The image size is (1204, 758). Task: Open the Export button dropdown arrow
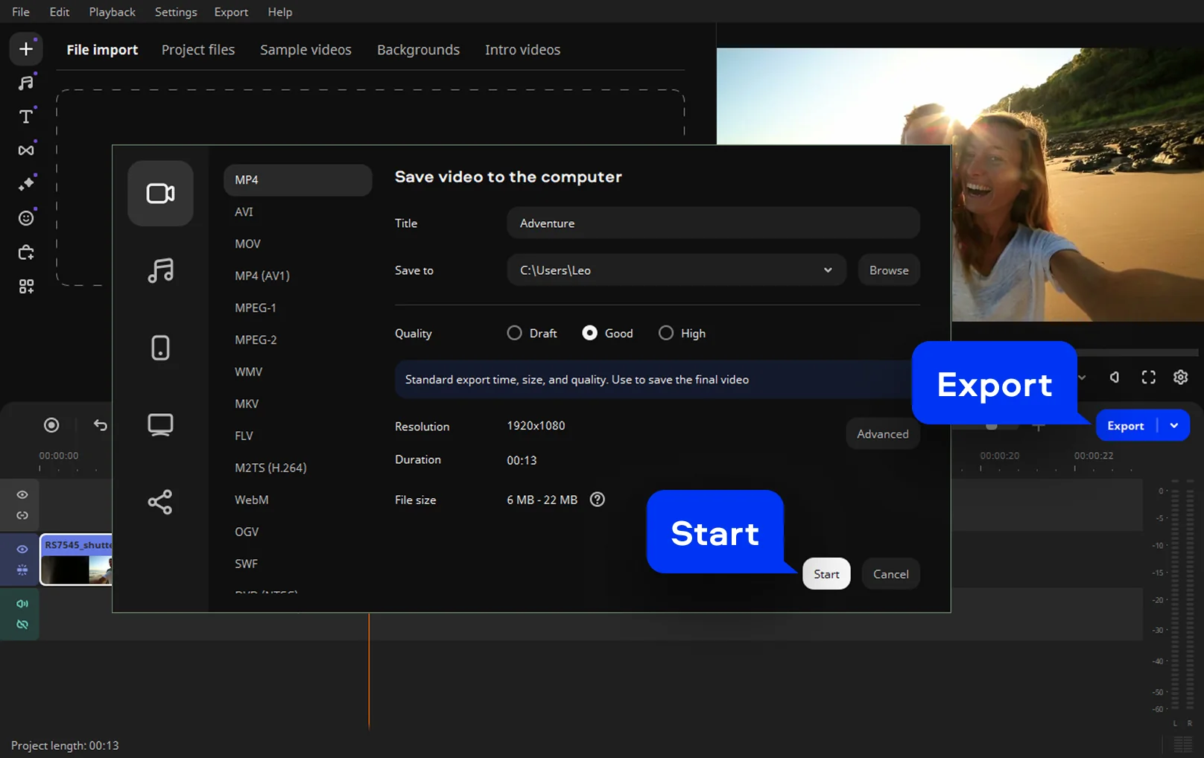(x=1174, y=426)
